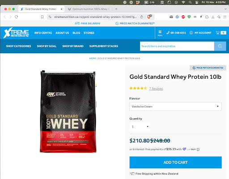Open Supplement Stacks menu

(x=104, y=46)
